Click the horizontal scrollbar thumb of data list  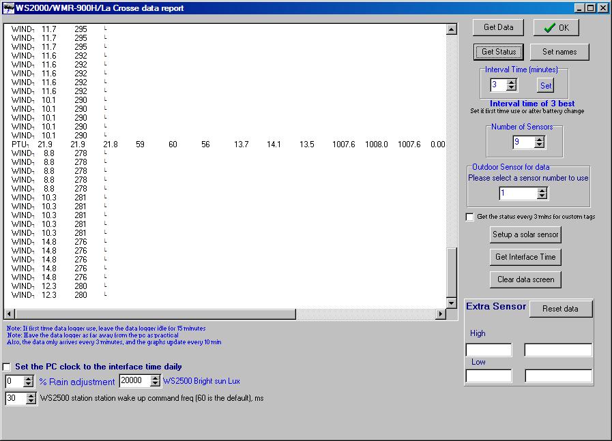click(156, 314)
